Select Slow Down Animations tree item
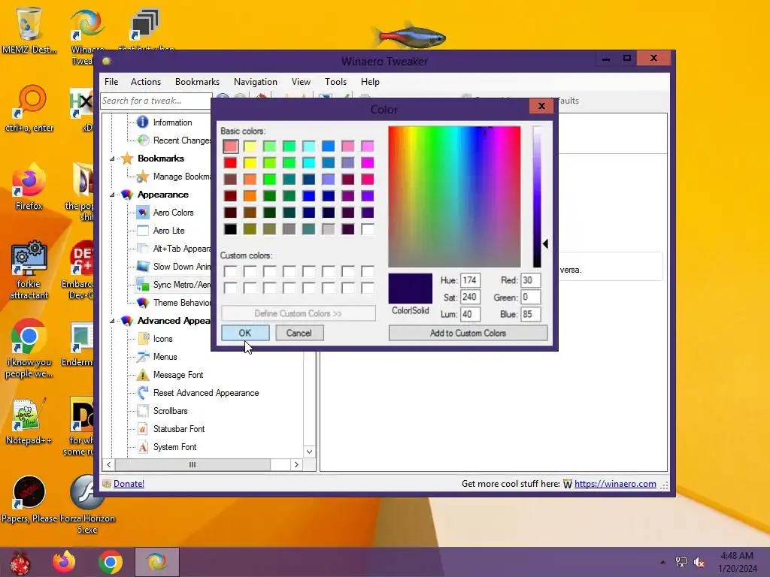This screenshot has height=577, width=770. (x=182, y=267)
